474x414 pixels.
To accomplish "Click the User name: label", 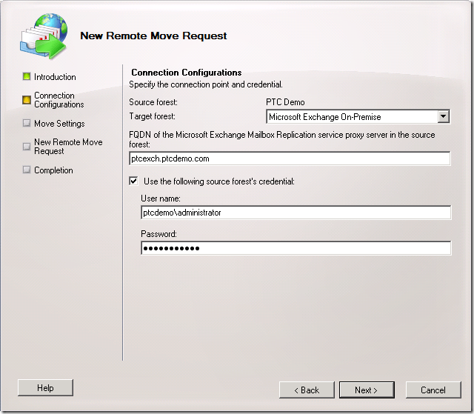I will (x=161, y=198).
